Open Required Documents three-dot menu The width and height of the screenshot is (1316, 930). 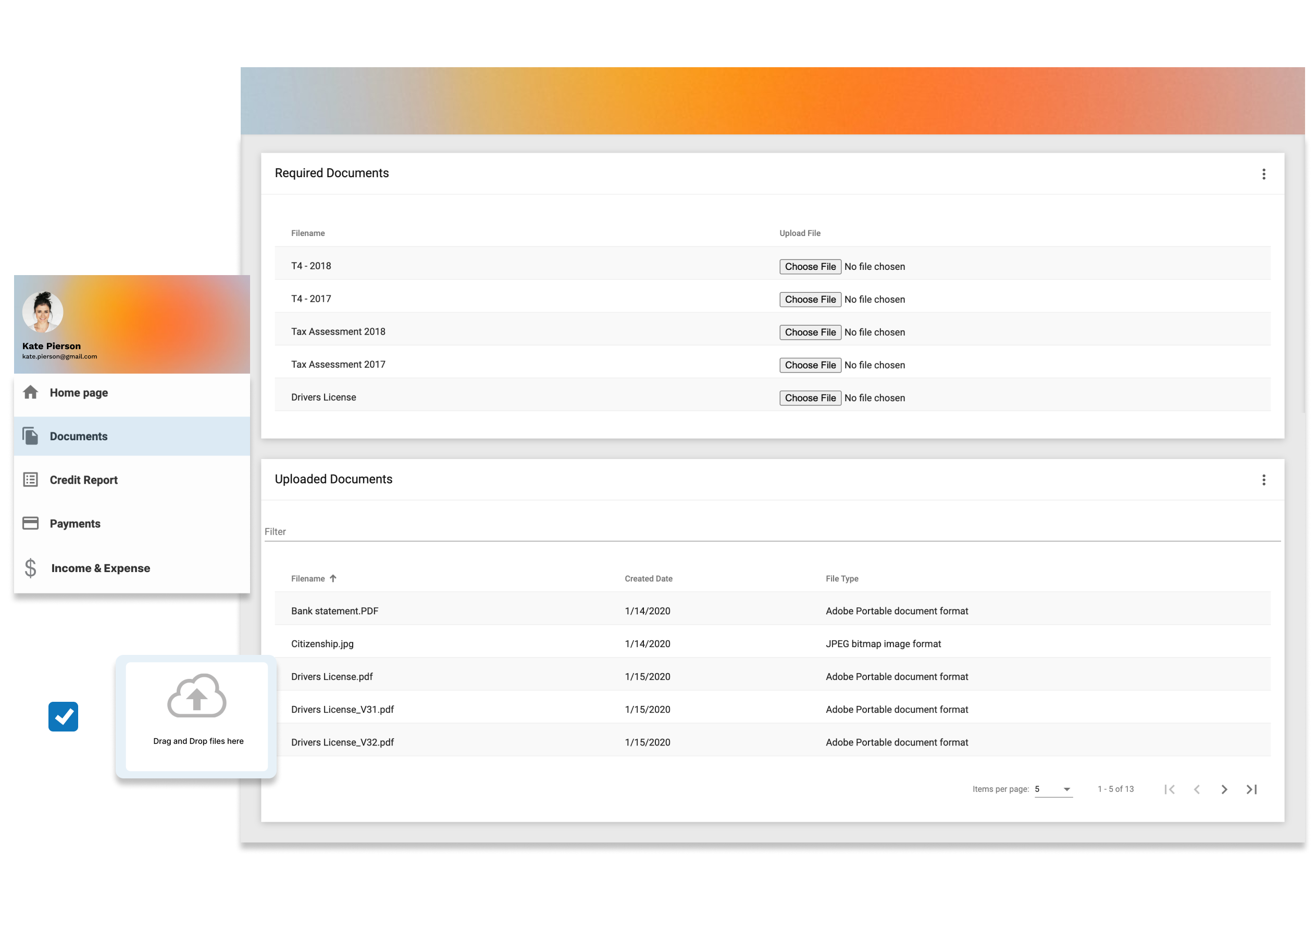(x=1263, y=173)
